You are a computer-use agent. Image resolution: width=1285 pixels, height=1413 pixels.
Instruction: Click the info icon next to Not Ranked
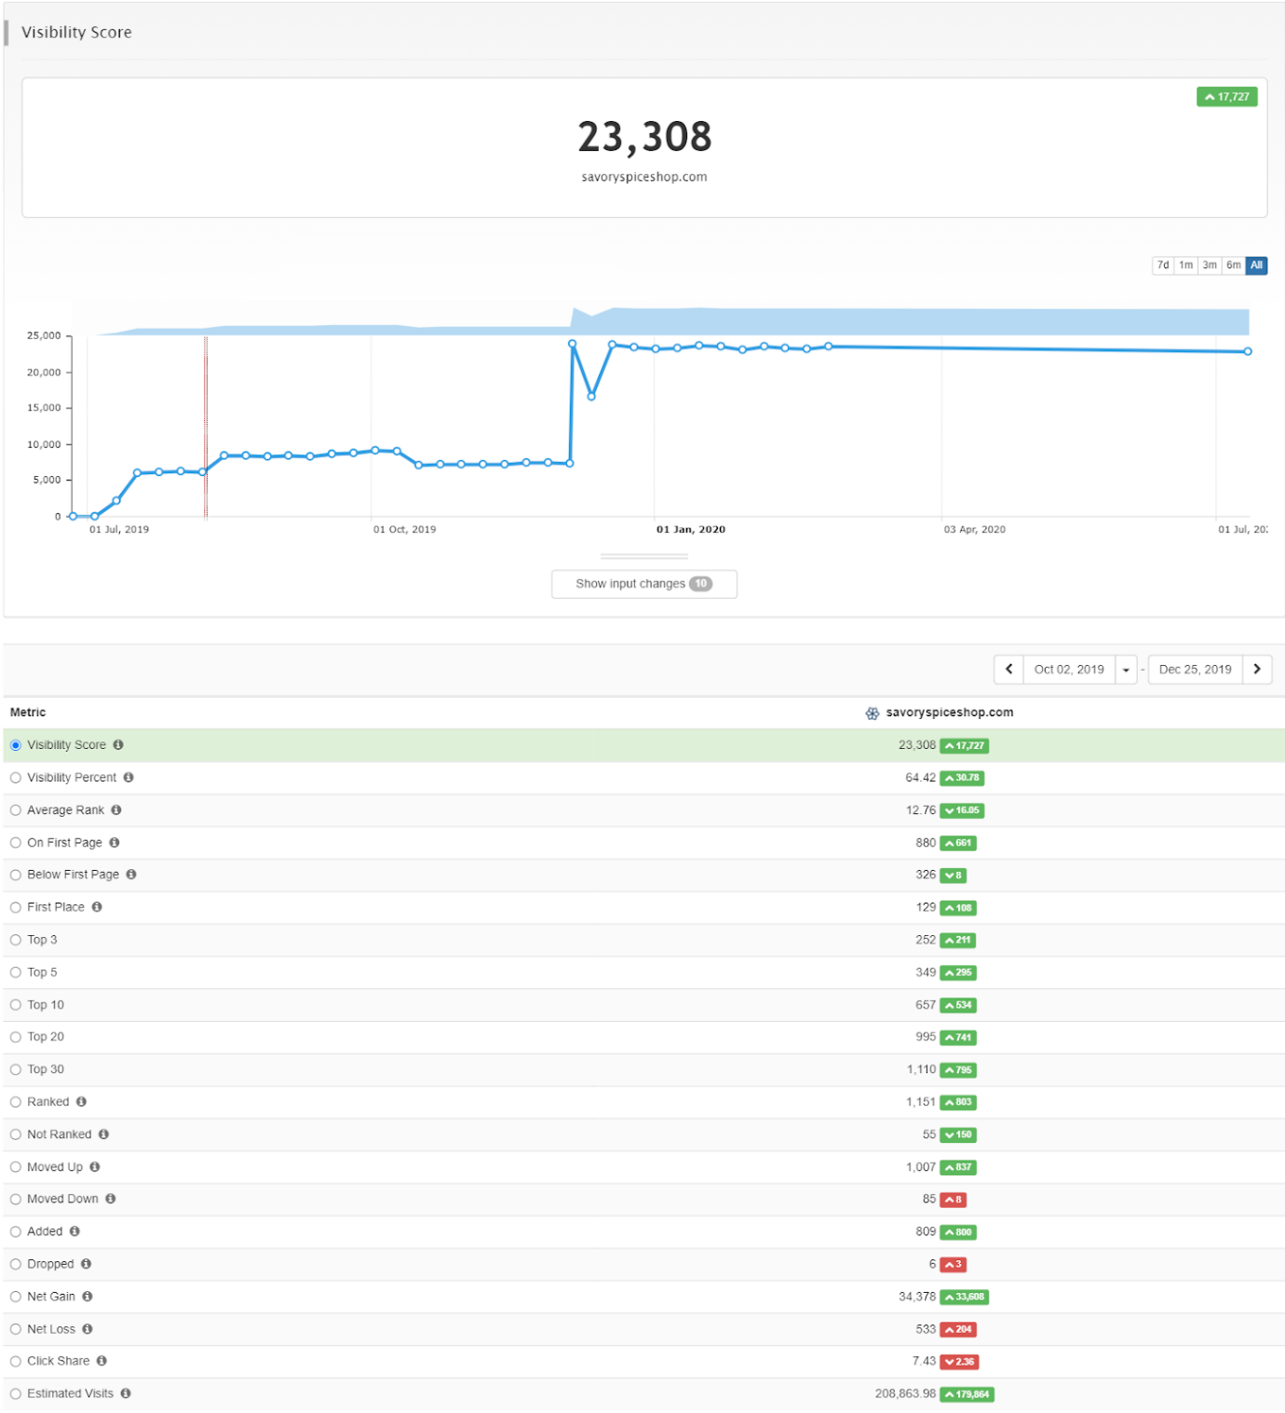pos(102,1134)
